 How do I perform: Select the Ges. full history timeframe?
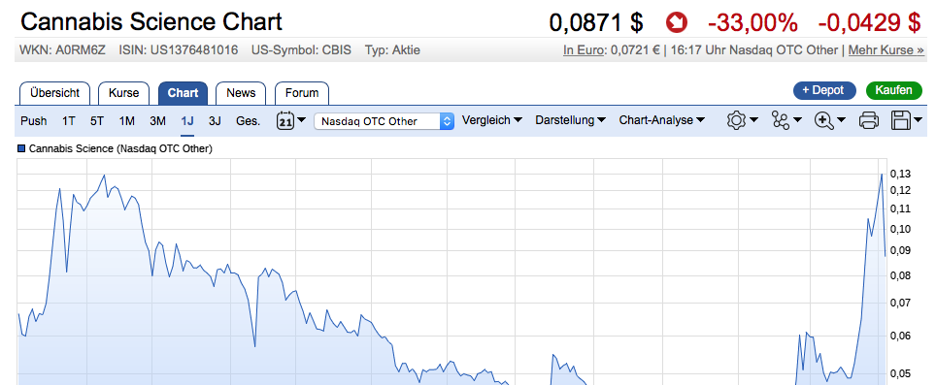click(249, 121)
